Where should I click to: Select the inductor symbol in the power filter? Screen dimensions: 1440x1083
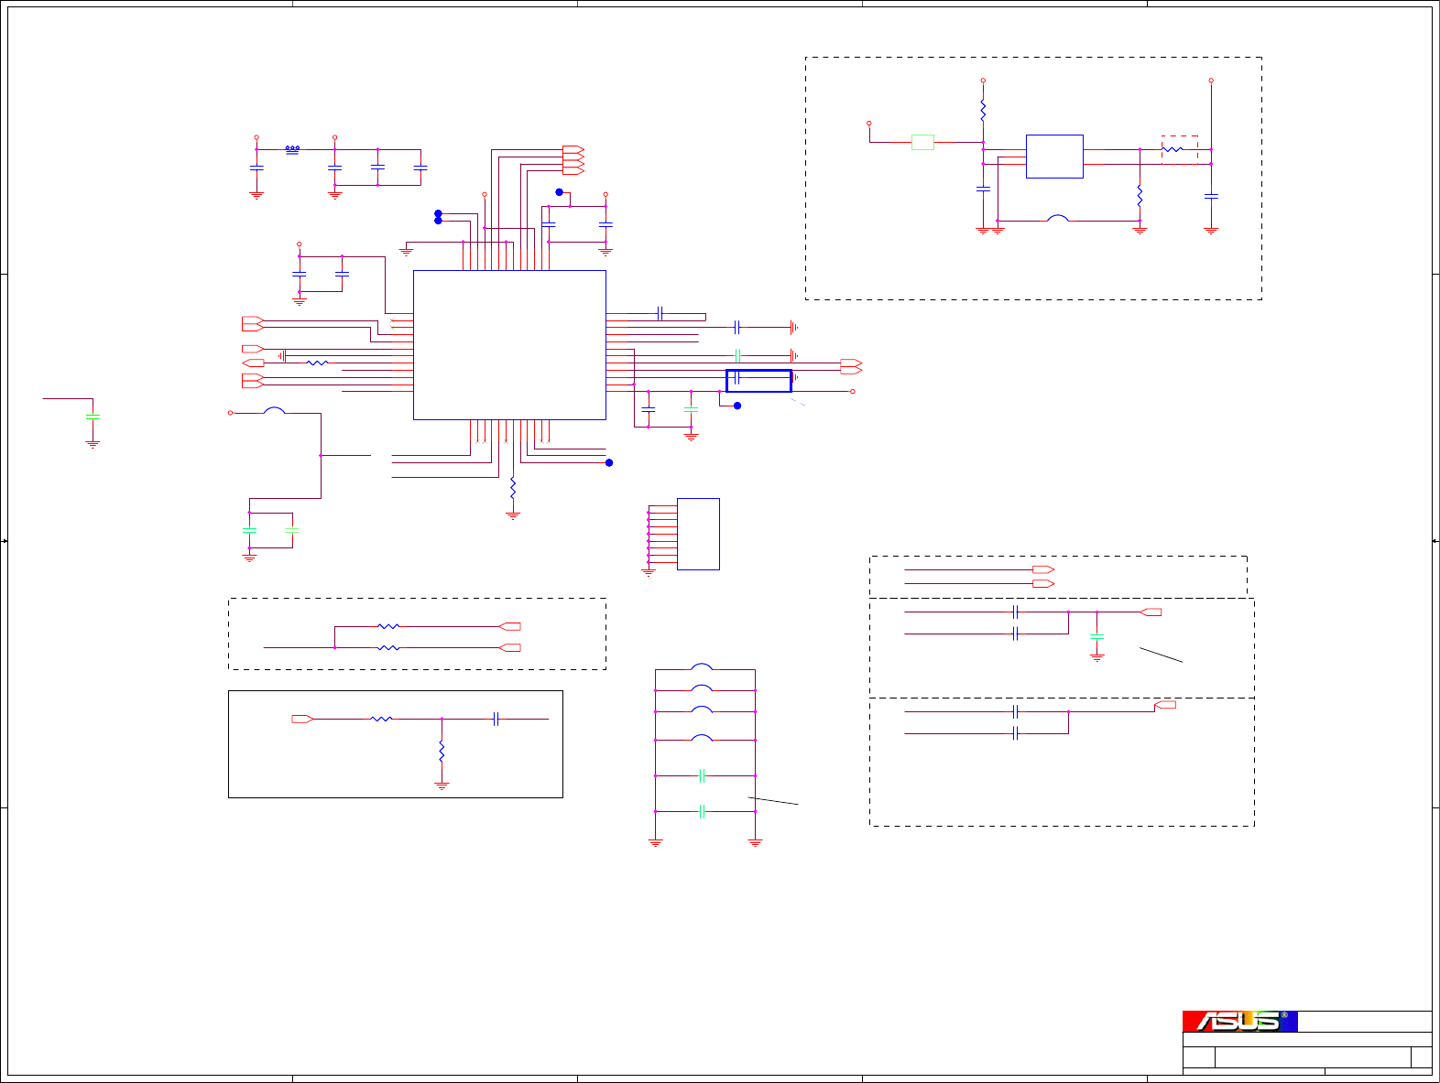coord(292,148)
